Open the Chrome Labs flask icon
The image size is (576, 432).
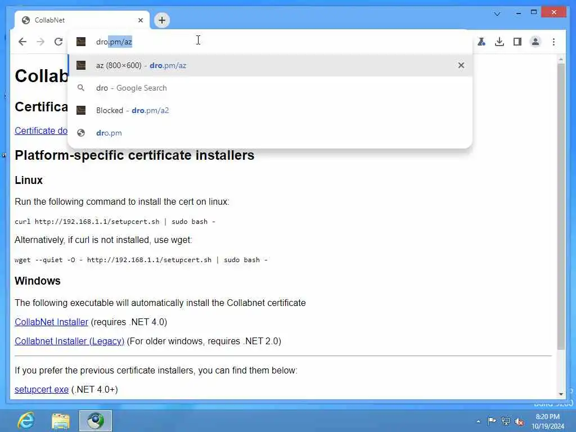click(481, 42)
